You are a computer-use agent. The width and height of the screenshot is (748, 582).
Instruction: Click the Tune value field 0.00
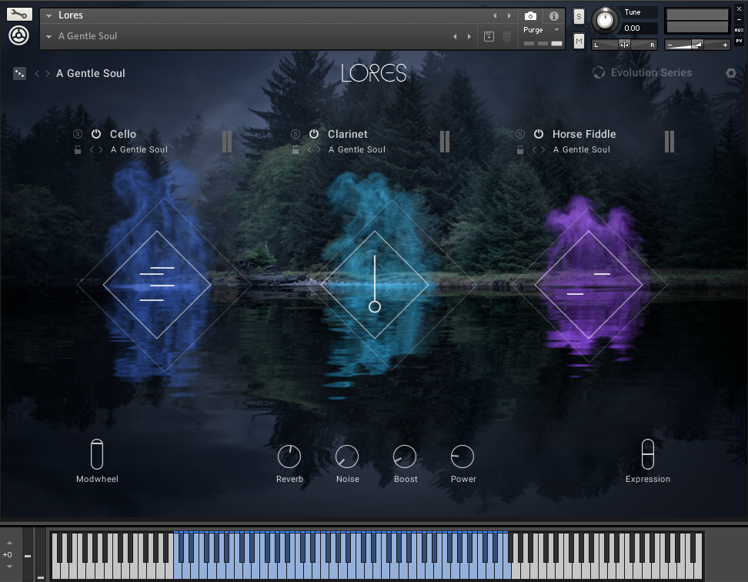pos(639,28)
